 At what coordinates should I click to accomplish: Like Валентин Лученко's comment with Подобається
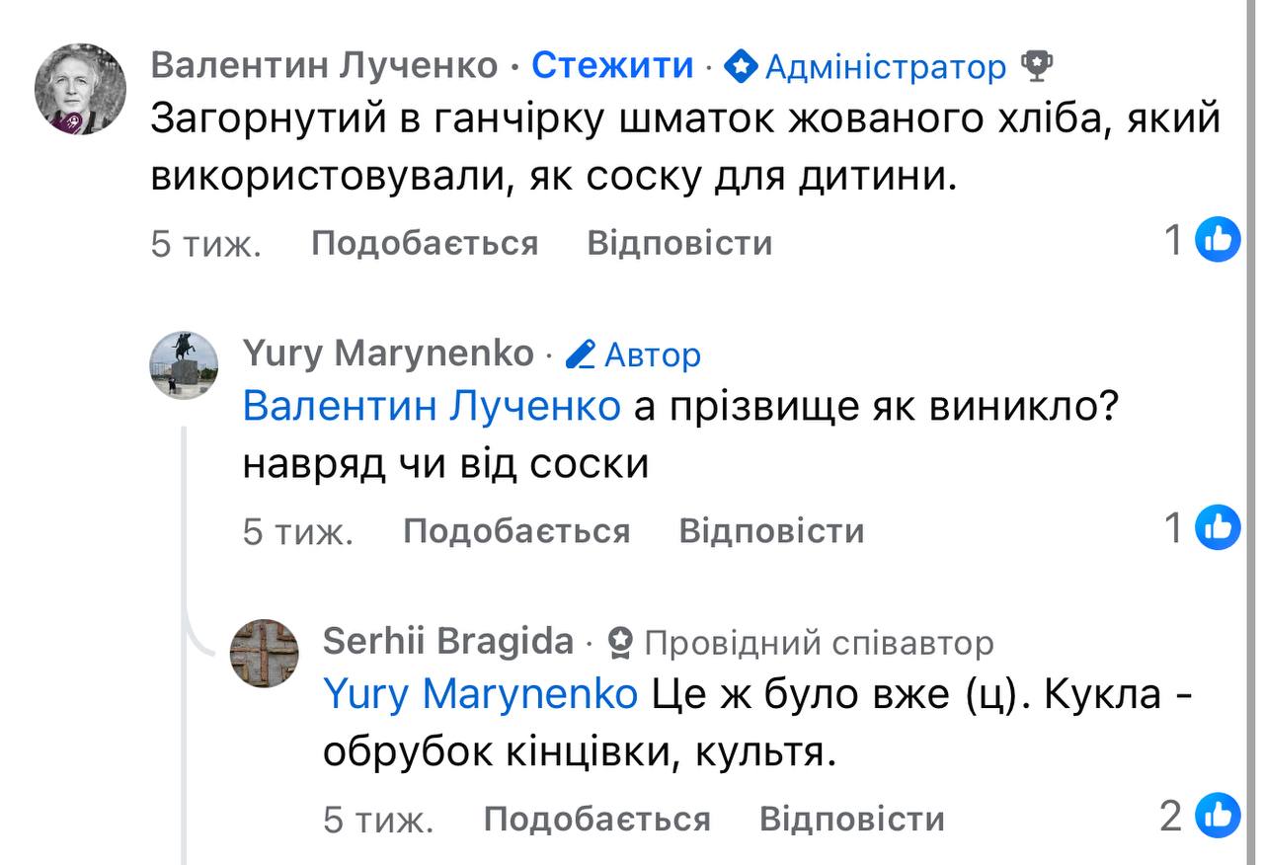[425, 243]
